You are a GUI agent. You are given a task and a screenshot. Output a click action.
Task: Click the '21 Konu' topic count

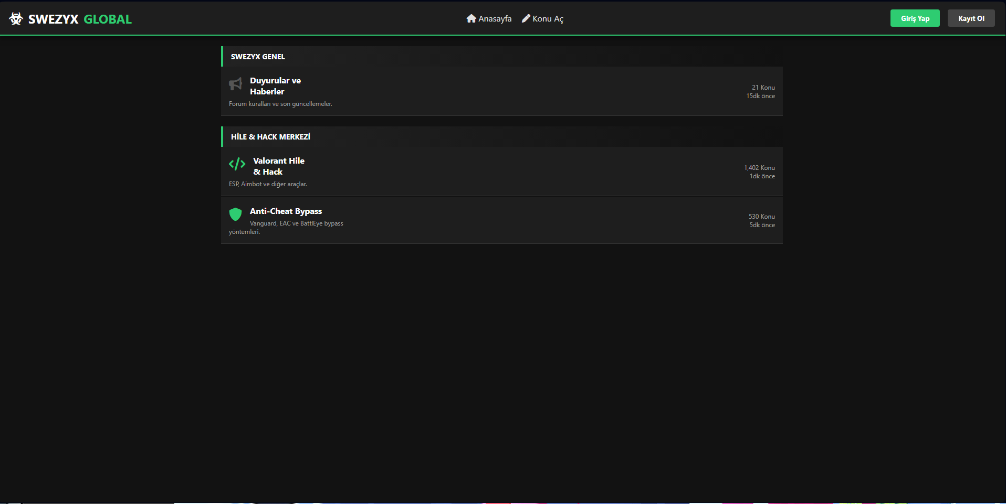click(763, 88)
